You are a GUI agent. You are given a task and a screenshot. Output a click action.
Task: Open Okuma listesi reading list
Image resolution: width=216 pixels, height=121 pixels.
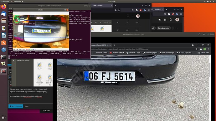click(204, 53)
